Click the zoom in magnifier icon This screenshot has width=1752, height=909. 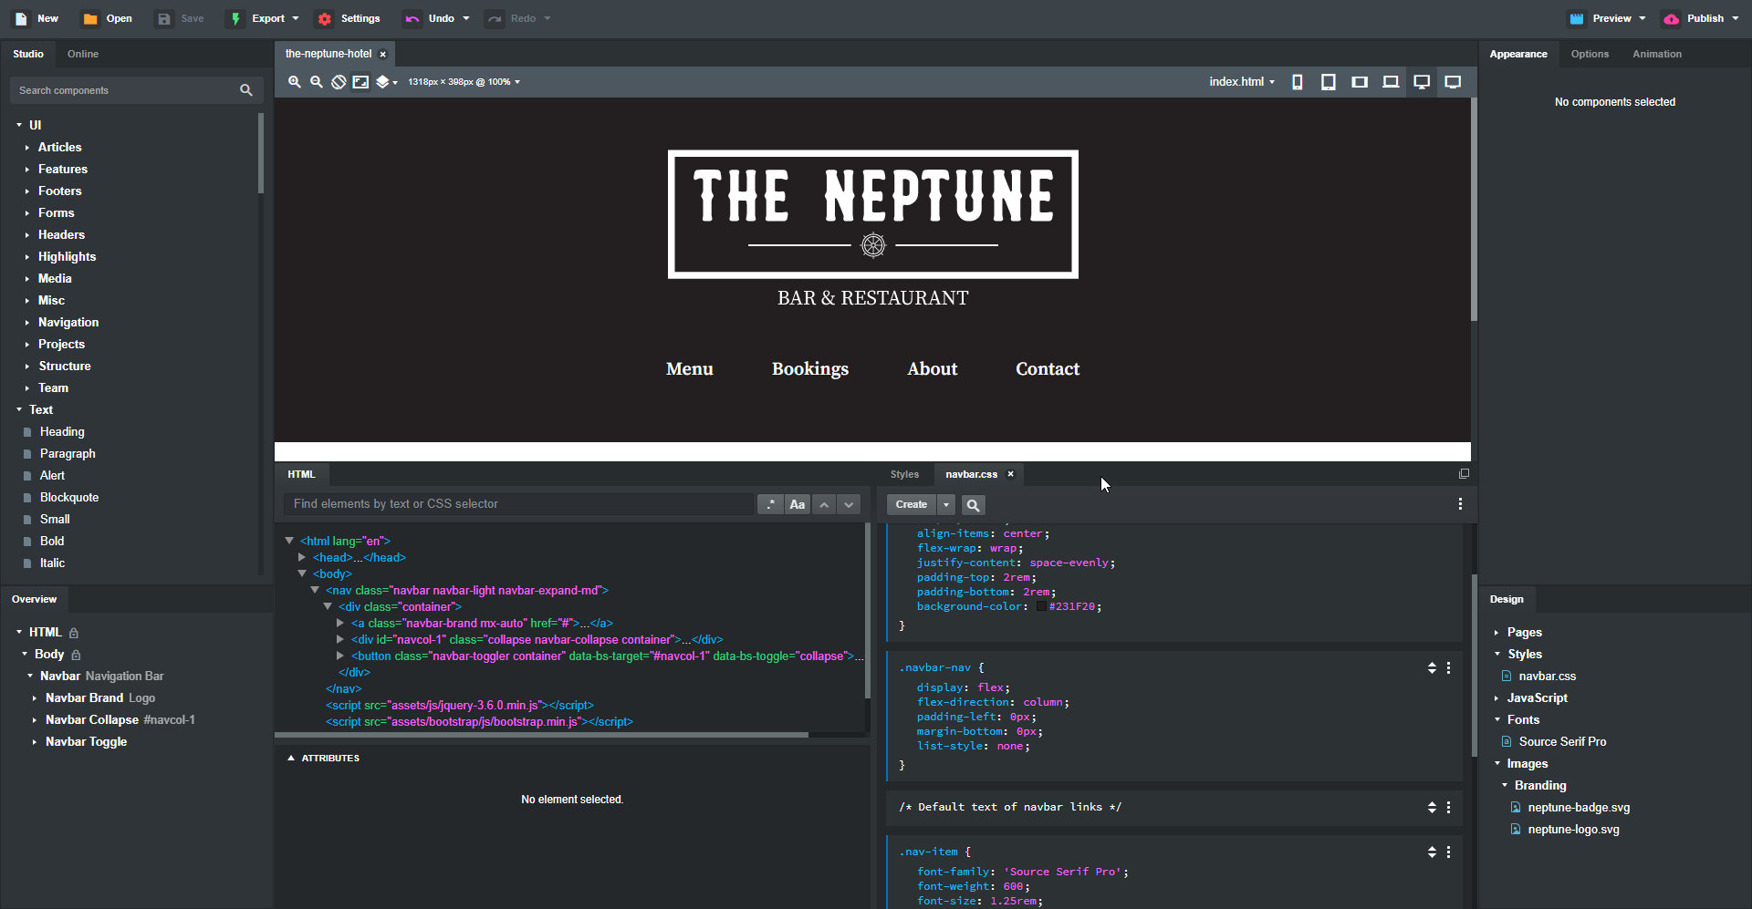[295, 82]
